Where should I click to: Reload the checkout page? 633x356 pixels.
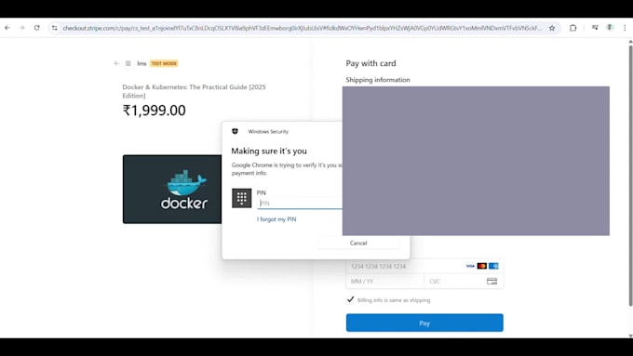click(x=36, y=28)
